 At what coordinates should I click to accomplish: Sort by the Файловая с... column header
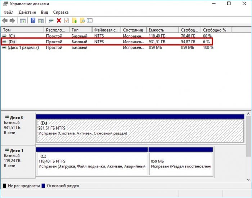tap(106, 30)
